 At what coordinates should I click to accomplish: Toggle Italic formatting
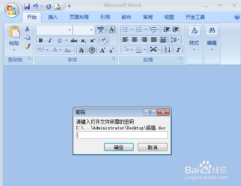pyautogui.click(x=50, y=41)
